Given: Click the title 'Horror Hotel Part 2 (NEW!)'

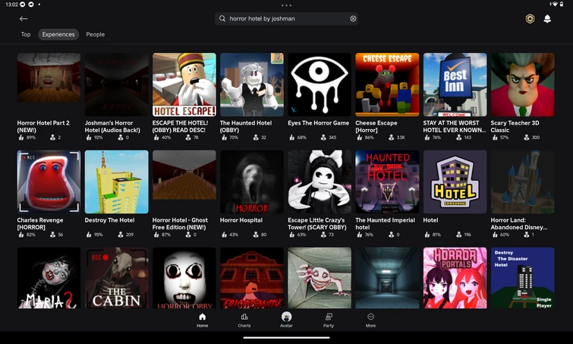Looking at the screenshot, I should [43, 127].
